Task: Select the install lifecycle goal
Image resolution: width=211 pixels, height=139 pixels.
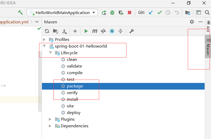Action: [x=72, y=99]
